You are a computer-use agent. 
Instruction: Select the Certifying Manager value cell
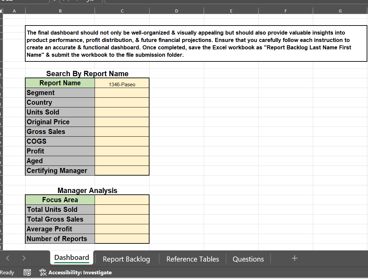pyautogui.click(x=122, y=170)
